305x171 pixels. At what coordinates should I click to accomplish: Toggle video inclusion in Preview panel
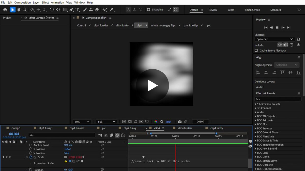[280, 45]
